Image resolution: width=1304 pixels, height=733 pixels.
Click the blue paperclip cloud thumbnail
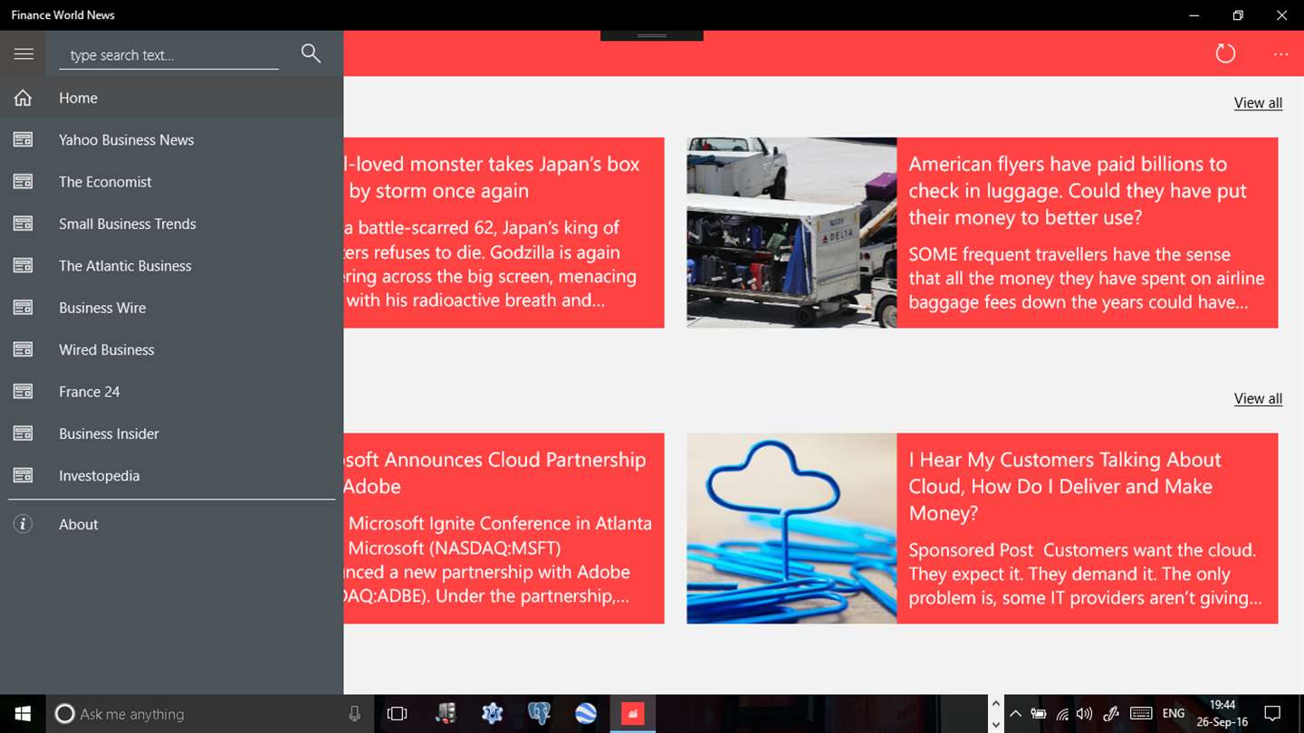(791, 528)
